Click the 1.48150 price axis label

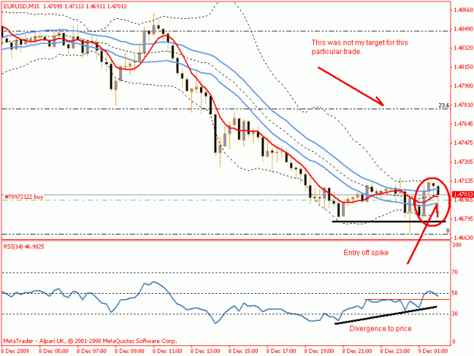point(463,67)
